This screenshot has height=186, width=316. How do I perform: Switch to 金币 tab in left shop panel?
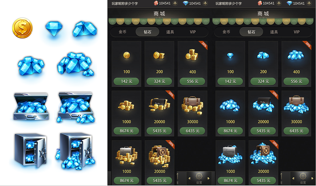(122, 32)
